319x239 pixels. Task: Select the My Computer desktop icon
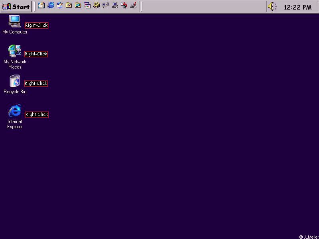15,24
